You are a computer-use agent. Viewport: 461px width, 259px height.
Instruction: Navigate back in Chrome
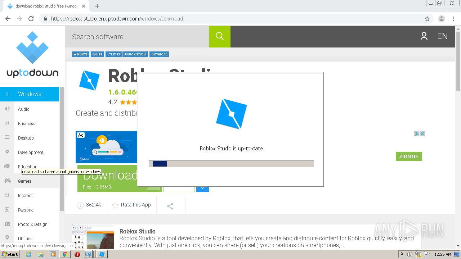coord(8,19)
